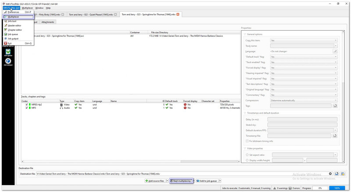Image resolution: width=351 pixels, height=192 pixels.
Task: Expand the Compression dropdown
Action: click(x=304, y=100)
